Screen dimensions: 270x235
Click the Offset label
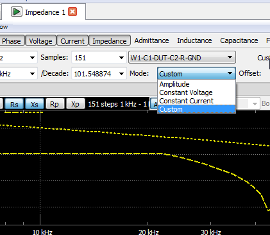pos(250,73)
